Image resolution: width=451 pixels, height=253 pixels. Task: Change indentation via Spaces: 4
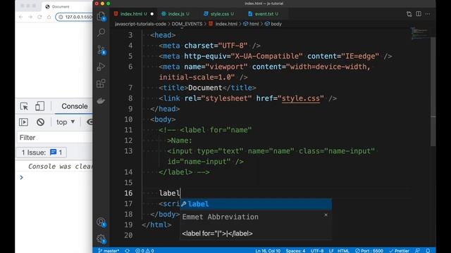click(x=295, y=250)
